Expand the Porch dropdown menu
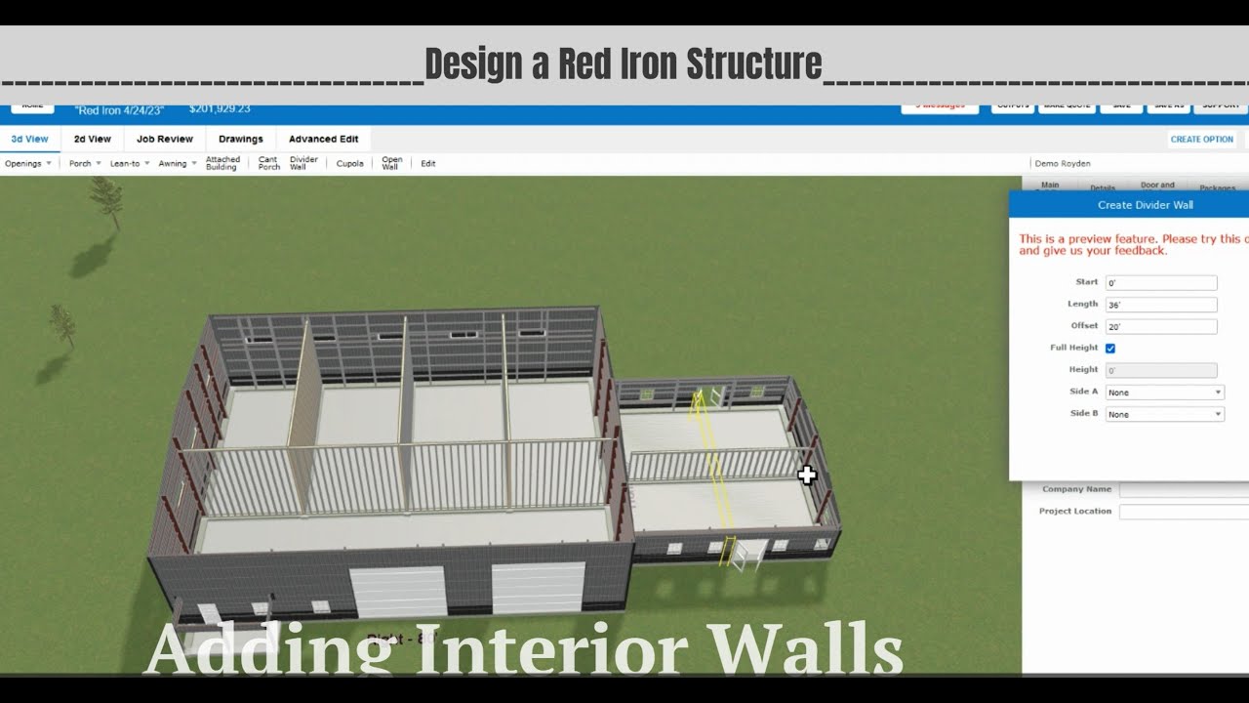Viewport: 1249px width, 703px height. click(x=85, y=164)
